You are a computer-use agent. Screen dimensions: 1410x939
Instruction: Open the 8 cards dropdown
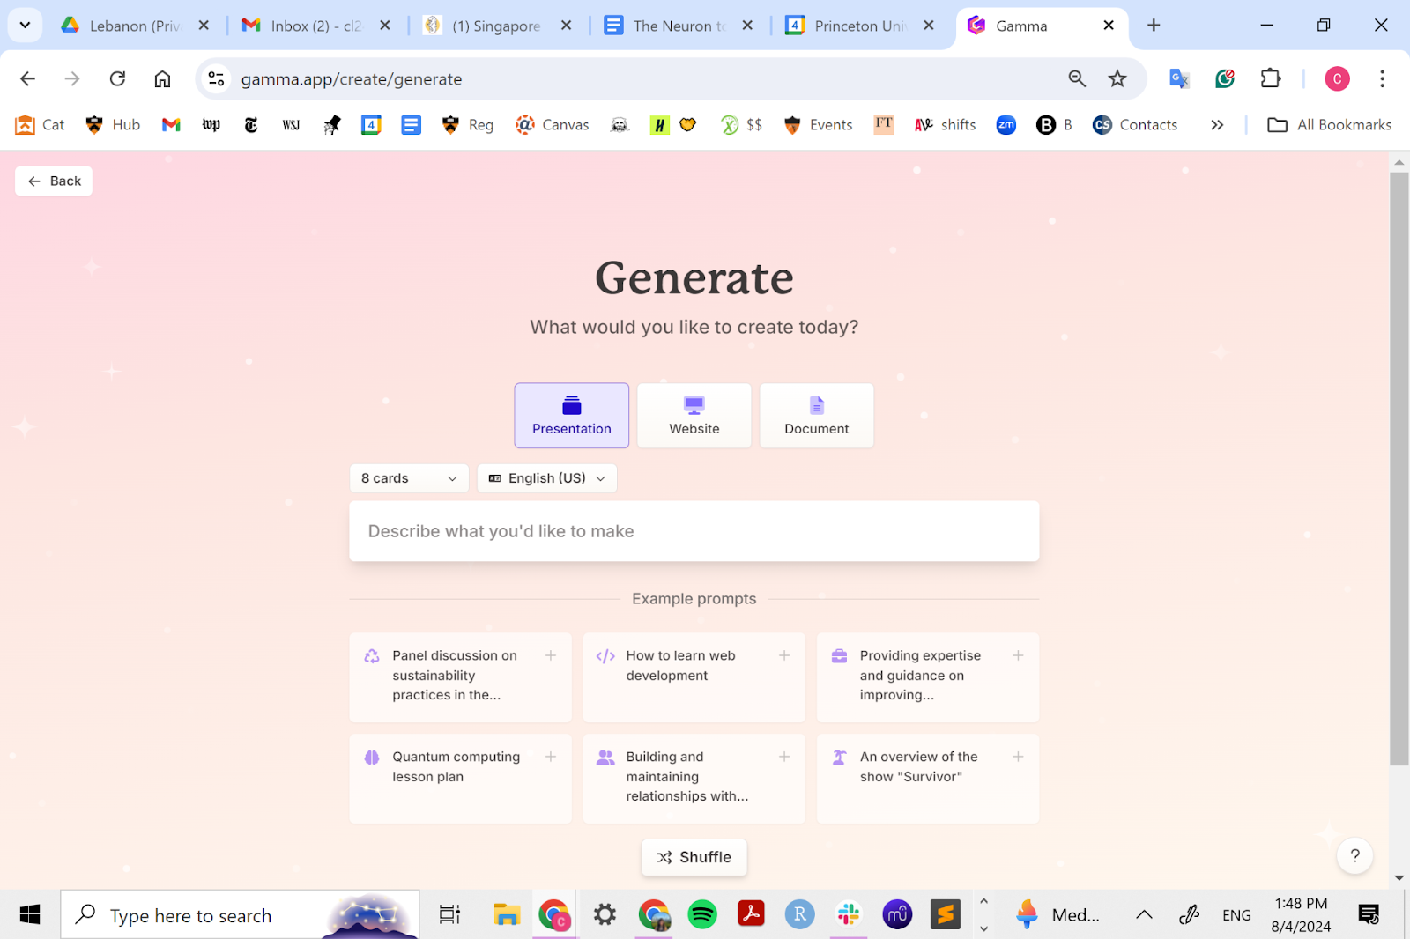[409, 478]
